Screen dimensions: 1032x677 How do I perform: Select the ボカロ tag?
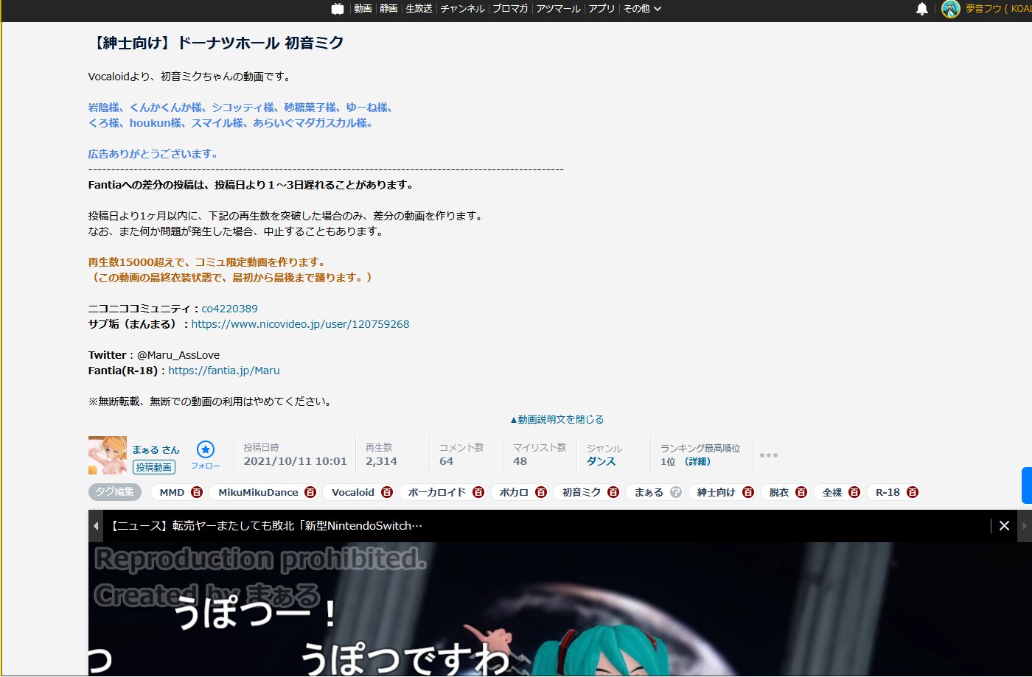tap(514, 492)
